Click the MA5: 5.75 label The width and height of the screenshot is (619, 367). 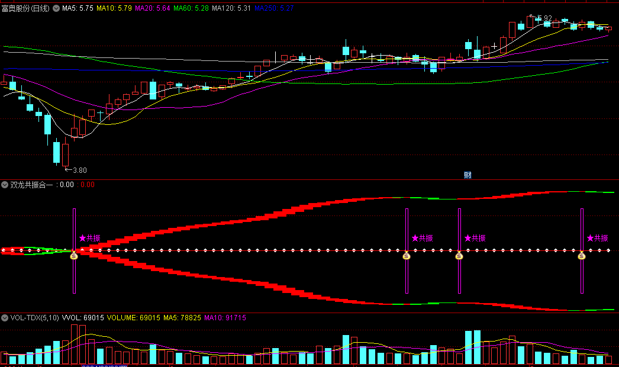(x=78, y=8)
